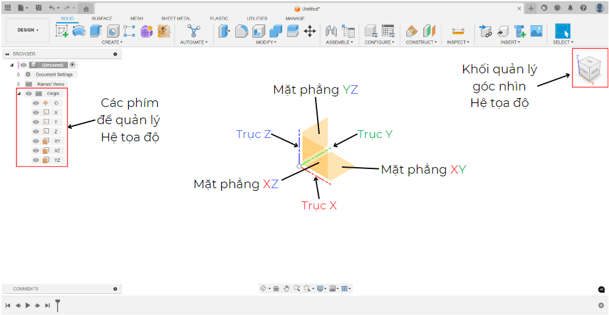The width and height of the screenshot is (609, 315).
Task: Open the MODIFY dropdown menu
Action: pos(266,42)
